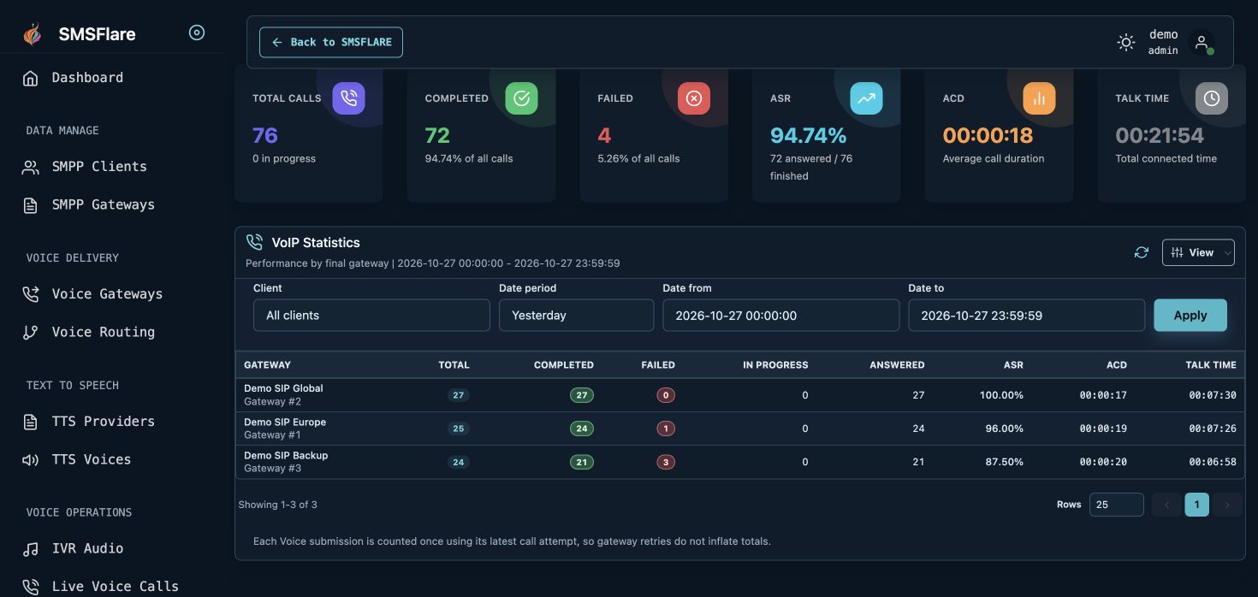
Task: Sort by the COMPLETED column header
Action: point(563,364)
